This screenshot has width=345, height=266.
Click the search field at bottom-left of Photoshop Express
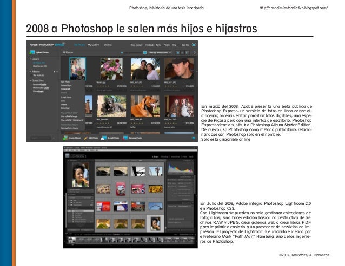click(41, 138)
